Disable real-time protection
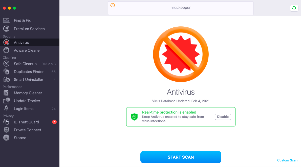The image size is (301, 167). (223, 117)
